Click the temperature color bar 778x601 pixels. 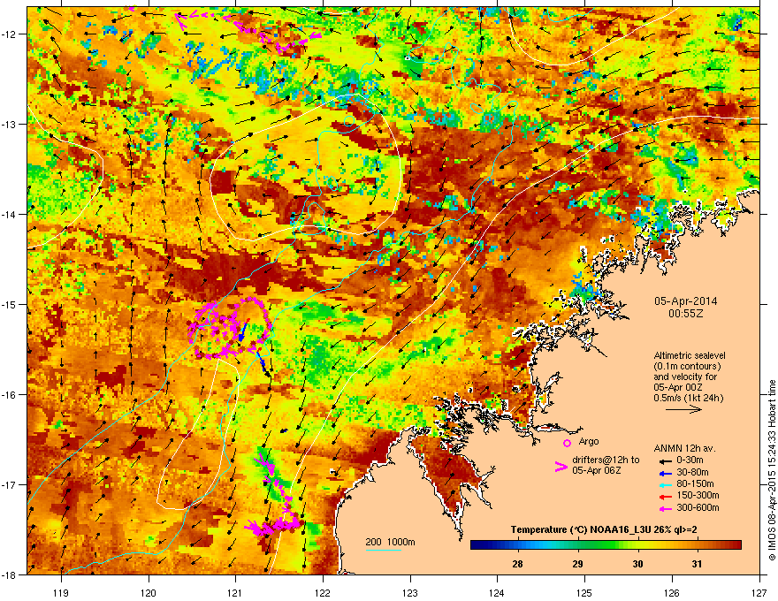point(606,545)
